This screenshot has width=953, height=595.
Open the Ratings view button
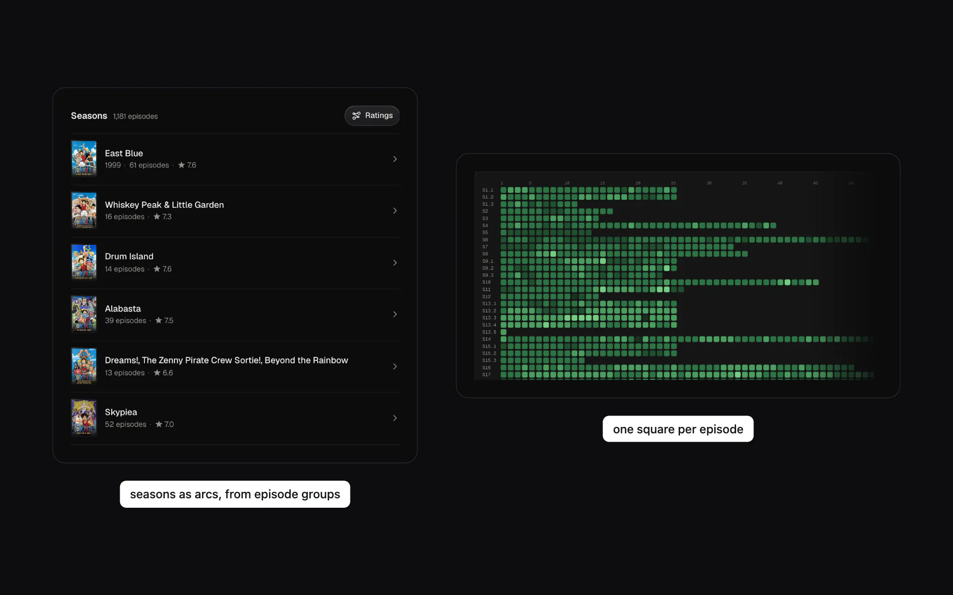coord(372,116)
